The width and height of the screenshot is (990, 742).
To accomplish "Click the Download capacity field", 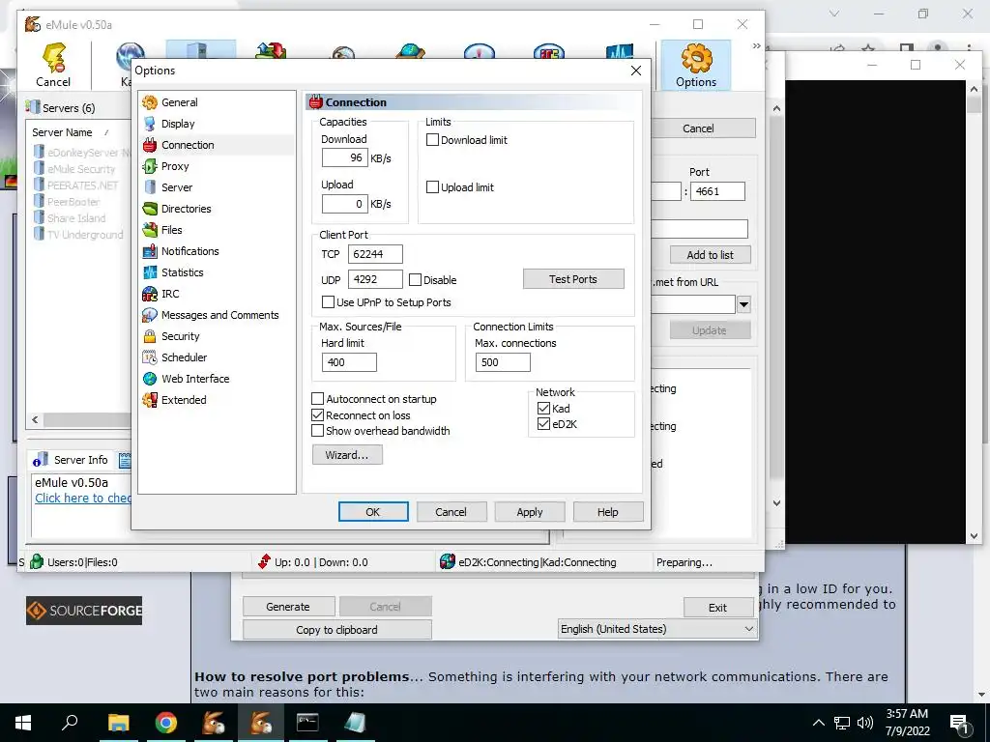I will point(345,157).
